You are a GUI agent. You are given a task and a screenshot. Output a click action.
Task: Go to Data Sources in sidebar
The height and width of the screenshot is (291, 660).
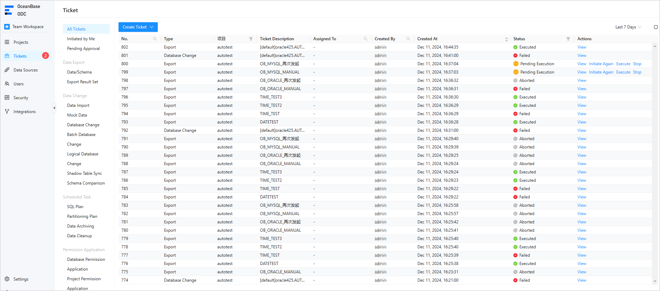click(x=25, y=70)
